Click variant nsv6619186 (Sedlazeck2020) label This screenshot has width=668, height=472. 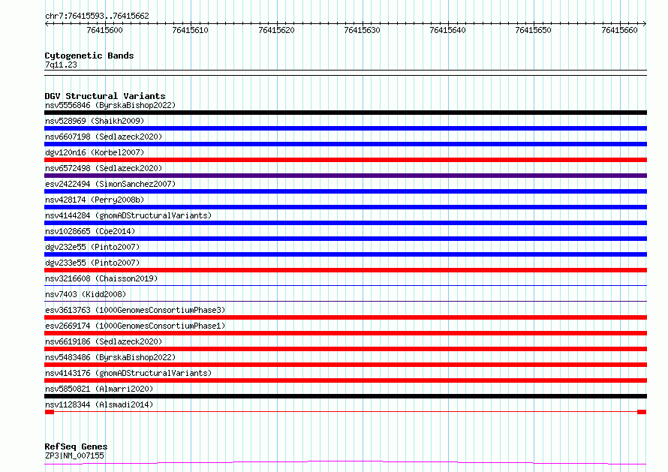coord(104,341)
